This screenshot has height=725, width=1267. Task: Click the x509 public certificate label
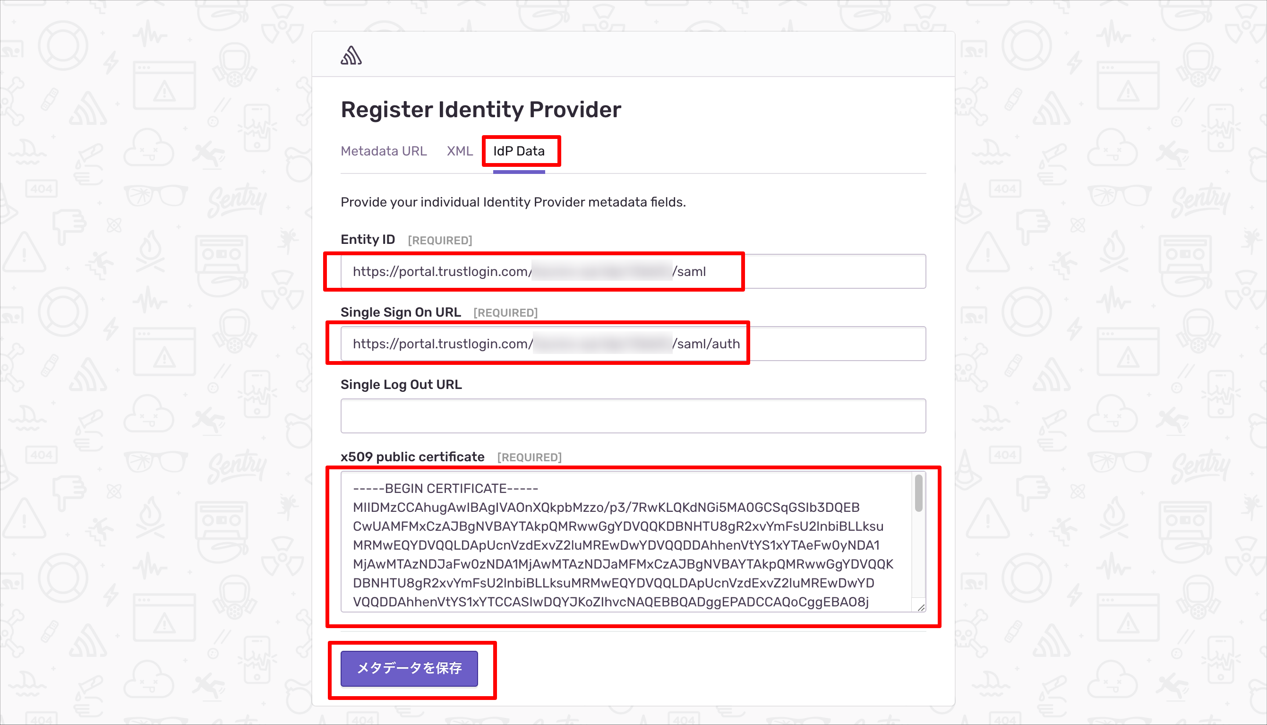click(412, 457)
